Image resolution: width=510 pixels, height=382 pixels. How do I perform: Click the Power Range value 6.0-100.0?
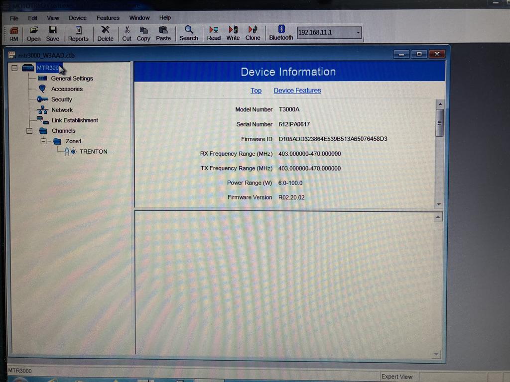pos(290,183)
